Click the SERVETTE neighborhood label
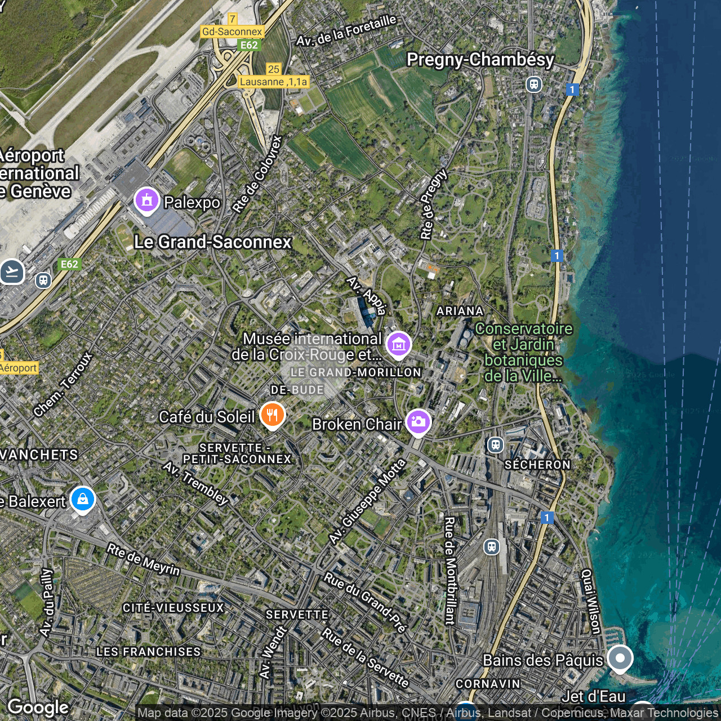This screenshot has width=721, height=721. pyautogui.click(x=297, y=615)
